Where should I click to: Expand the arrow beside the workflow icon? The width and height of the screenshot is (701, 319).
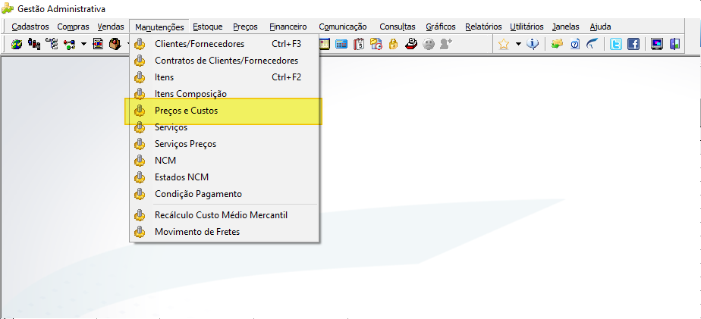tap(83, 44)
